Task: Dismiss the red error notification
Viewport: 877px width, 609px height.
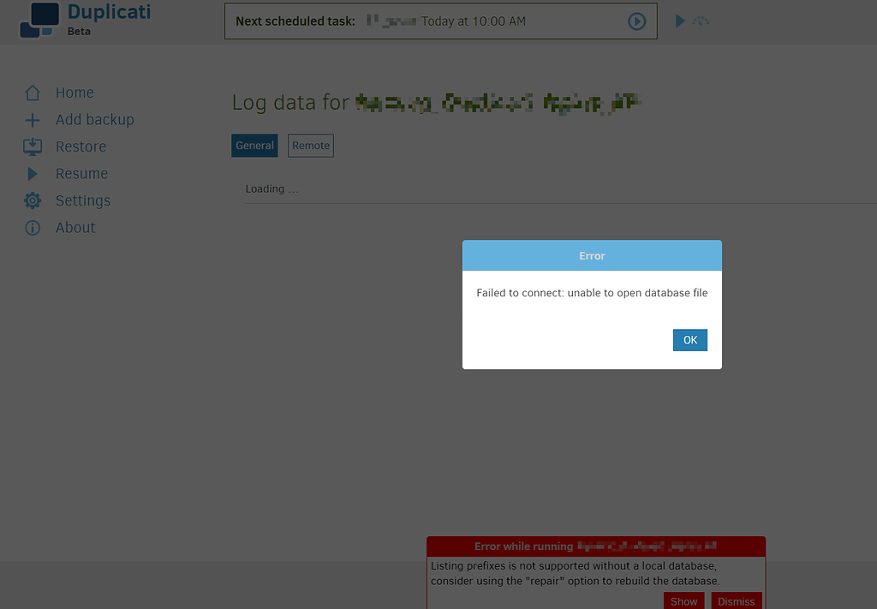Action: tap(736, 600)
